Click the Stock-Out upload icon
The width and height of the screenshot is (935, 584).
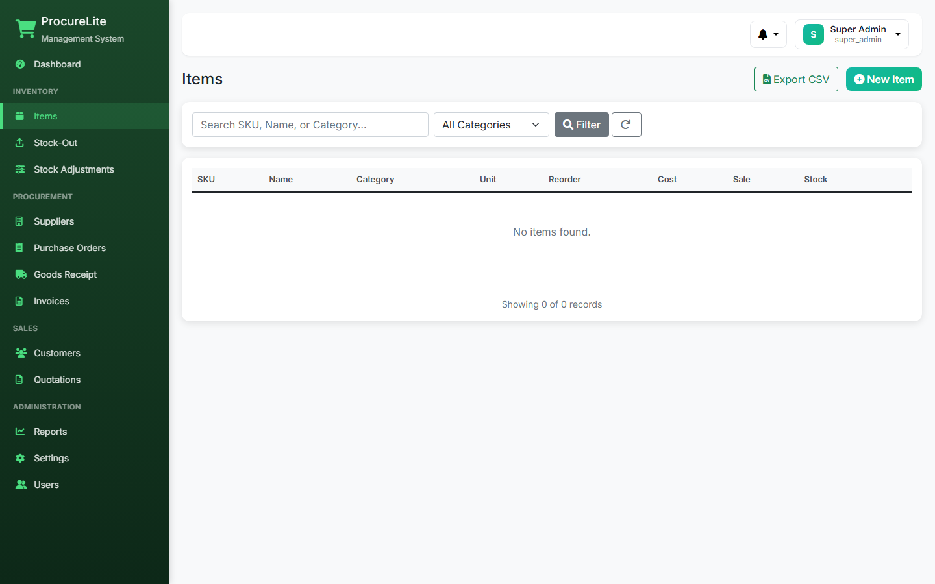point(20,143)
